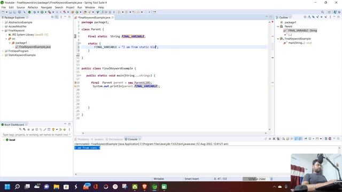Click the Save toolbar icon
Viewport: 342px width, 192px height.
click(10, 12)
